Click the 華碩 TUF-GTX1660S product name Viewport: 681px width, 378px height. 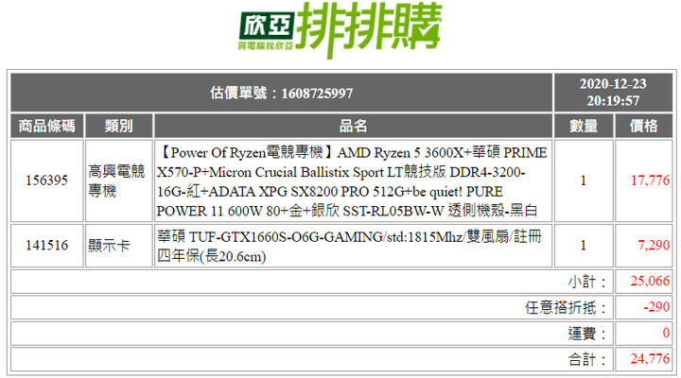[350, 246]
